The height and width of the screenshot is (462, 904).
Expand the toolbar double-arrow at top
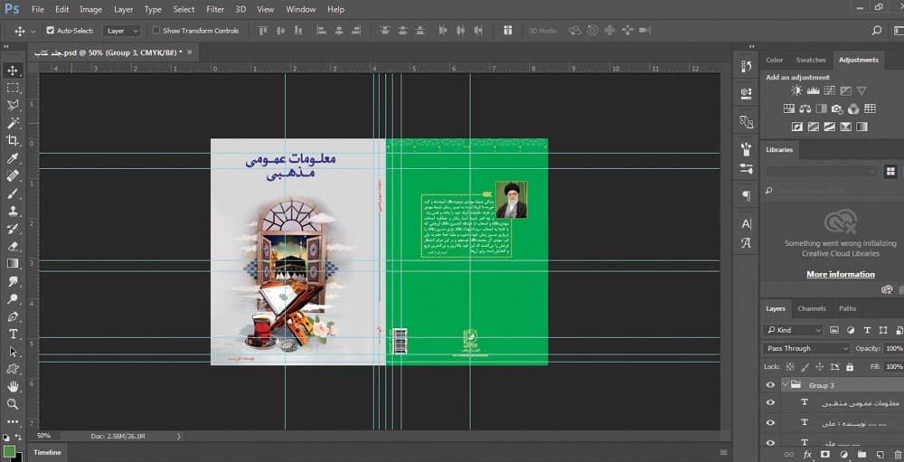coord(5,47)
